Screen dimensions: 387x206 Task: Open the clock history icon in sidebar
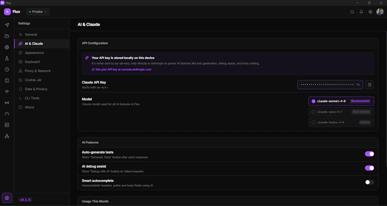[x=7, y=69]
